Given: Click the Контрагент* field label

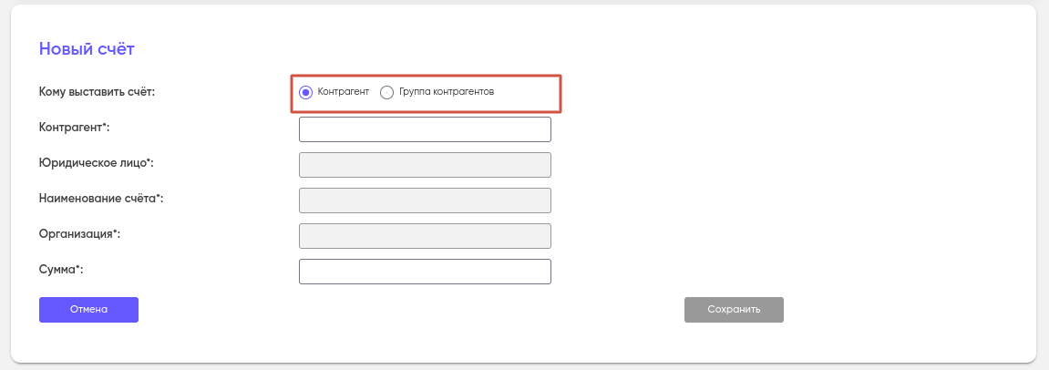Looking at the screenshot, I should [80, 128].
